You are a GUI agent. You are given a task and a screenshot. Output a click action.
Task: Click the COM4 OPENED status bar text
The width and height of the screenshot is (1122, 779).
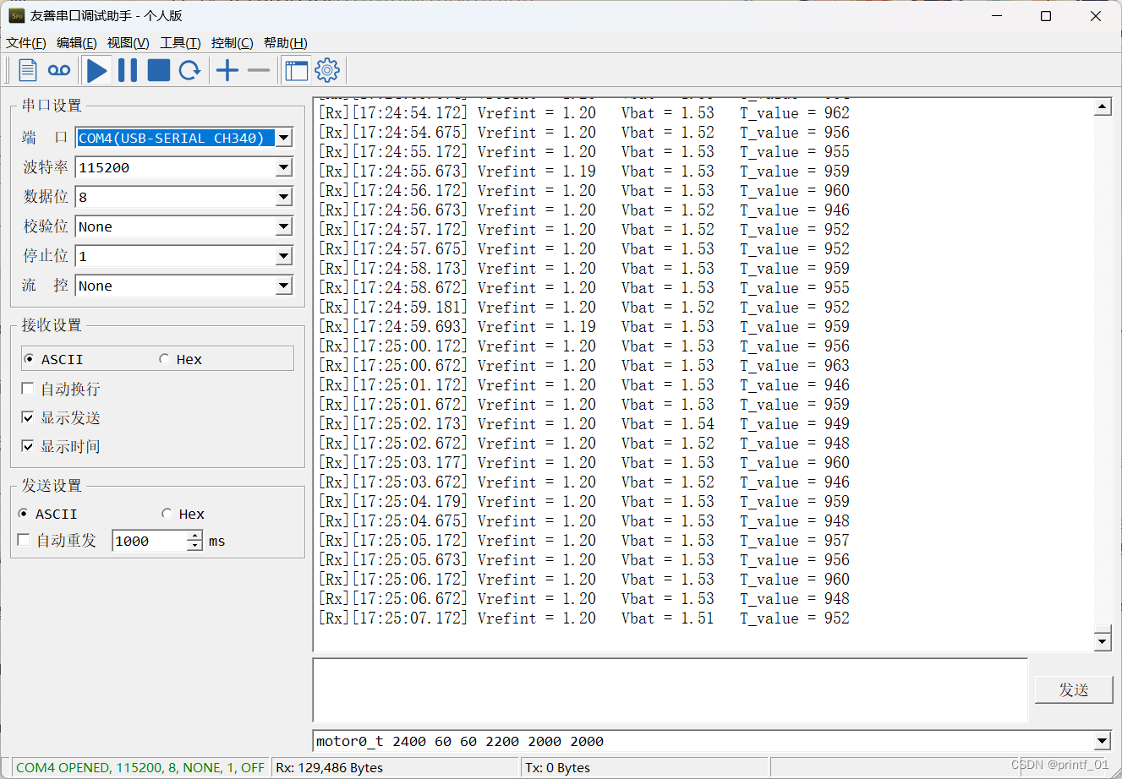point(140,767)
